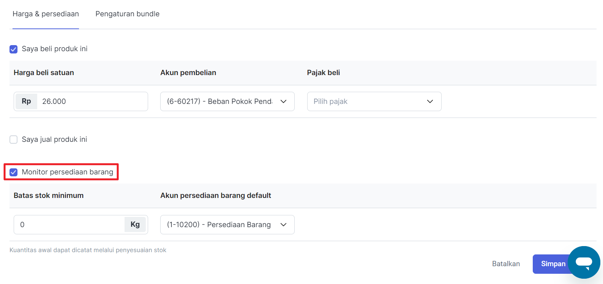The image size is (603, 284).
Task: Click the Akun pembelian dropdown chevron
Action: click(x=283, y=101)
